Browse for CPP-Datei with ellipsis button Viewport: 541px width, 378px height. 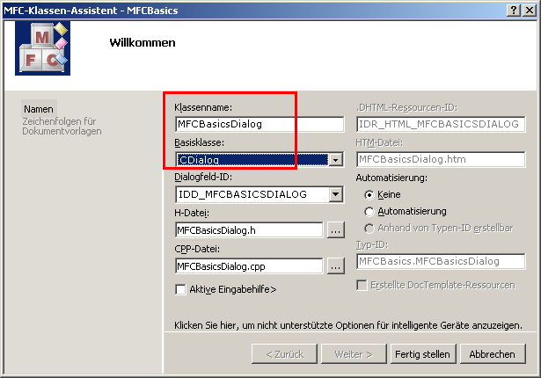335,265
